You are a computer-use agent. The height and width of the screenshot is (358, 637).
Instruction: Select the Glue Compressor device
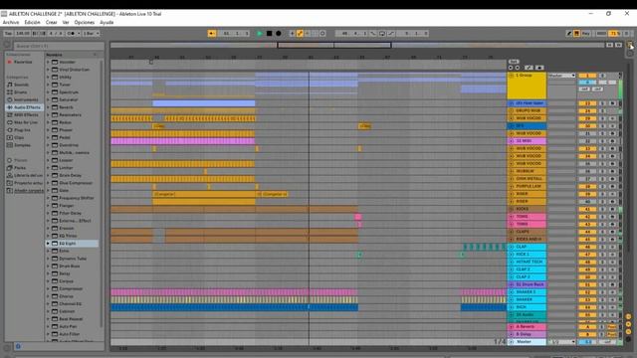point(76,183)
